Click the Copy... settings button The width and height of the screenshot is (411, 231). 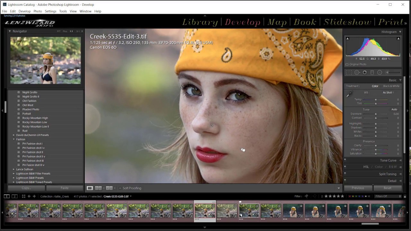click(x=26, y=188)
